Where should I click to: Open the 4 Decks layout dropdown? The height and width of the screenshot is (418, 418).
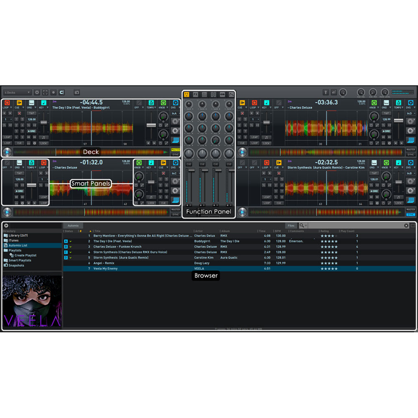pyautogui.click(x=17, y=92)
